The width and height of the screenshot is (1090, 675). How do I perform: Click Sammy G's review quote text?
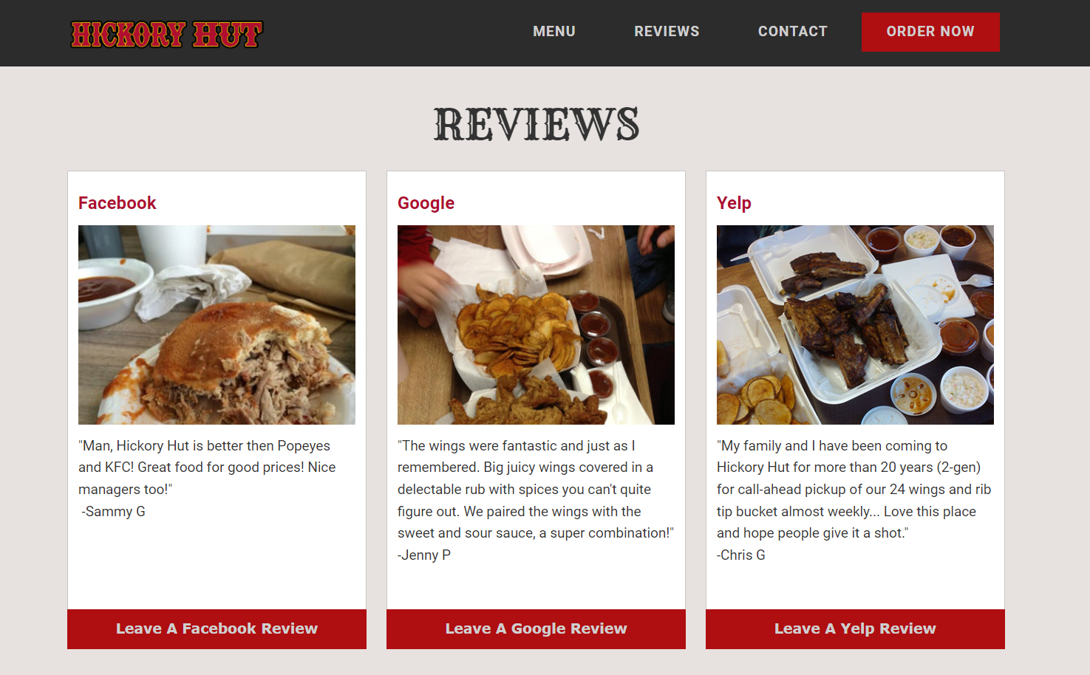(207, 467)
